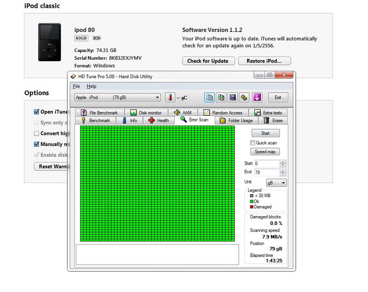Click the Capacity 74.31 GB value
Image resolution: width=368 pixels, height=292 pixels.
[x=106, y=50]
